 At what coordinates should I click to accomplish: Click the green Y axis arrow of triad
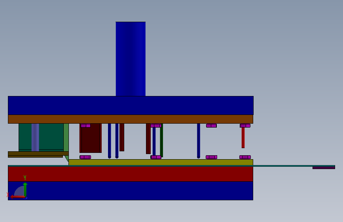(25, 189)
